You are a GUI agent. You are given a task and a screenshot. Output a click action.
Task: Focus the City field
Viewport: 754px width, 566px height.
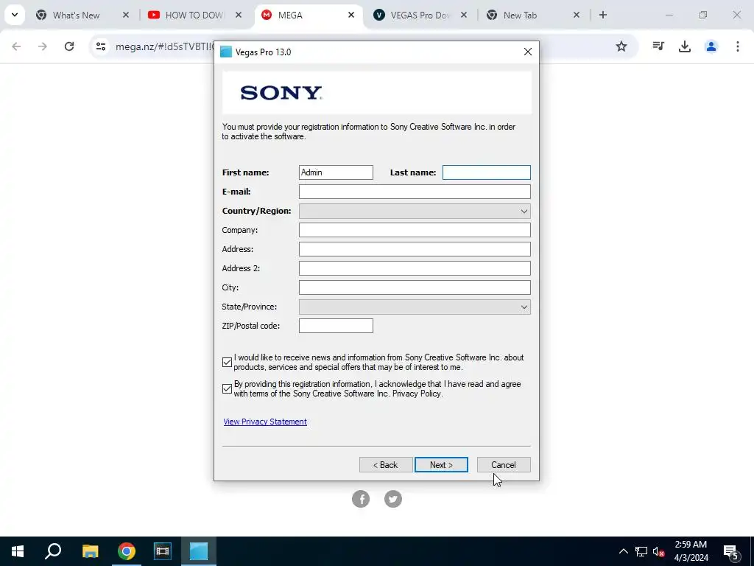click(x=415, y=287)
